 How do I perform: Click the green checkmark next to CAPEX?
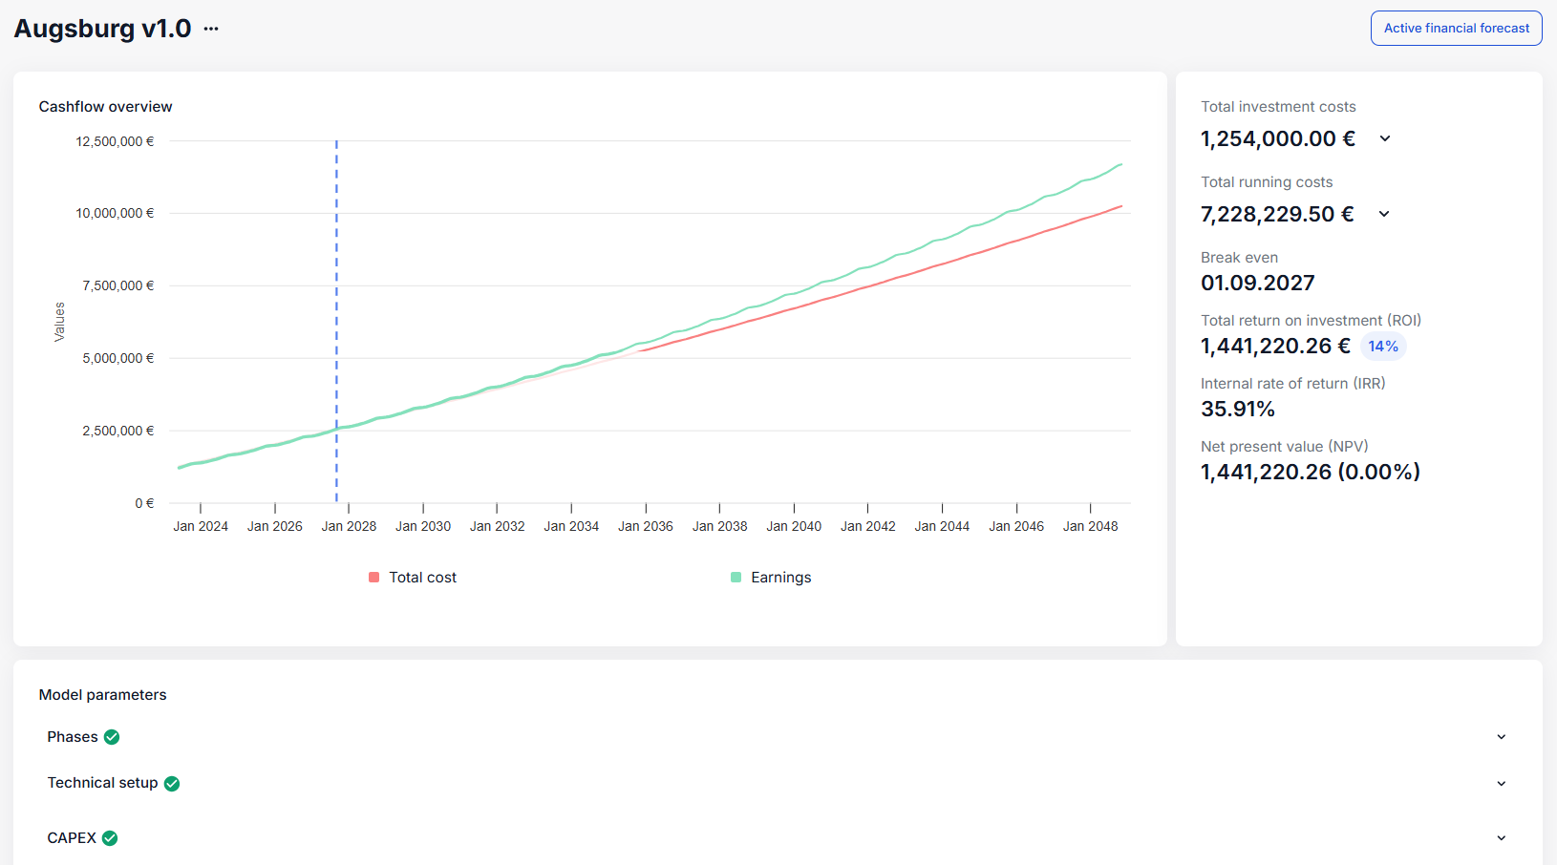pyautogui.click(x=110, y=838)
